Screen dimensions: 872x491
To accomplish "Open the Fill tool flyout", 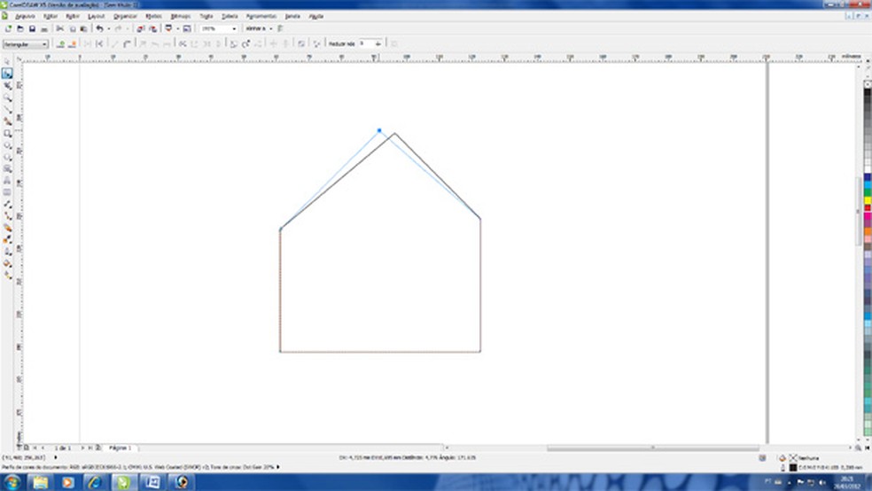I will pyautogui.click(x=7, y=263).
